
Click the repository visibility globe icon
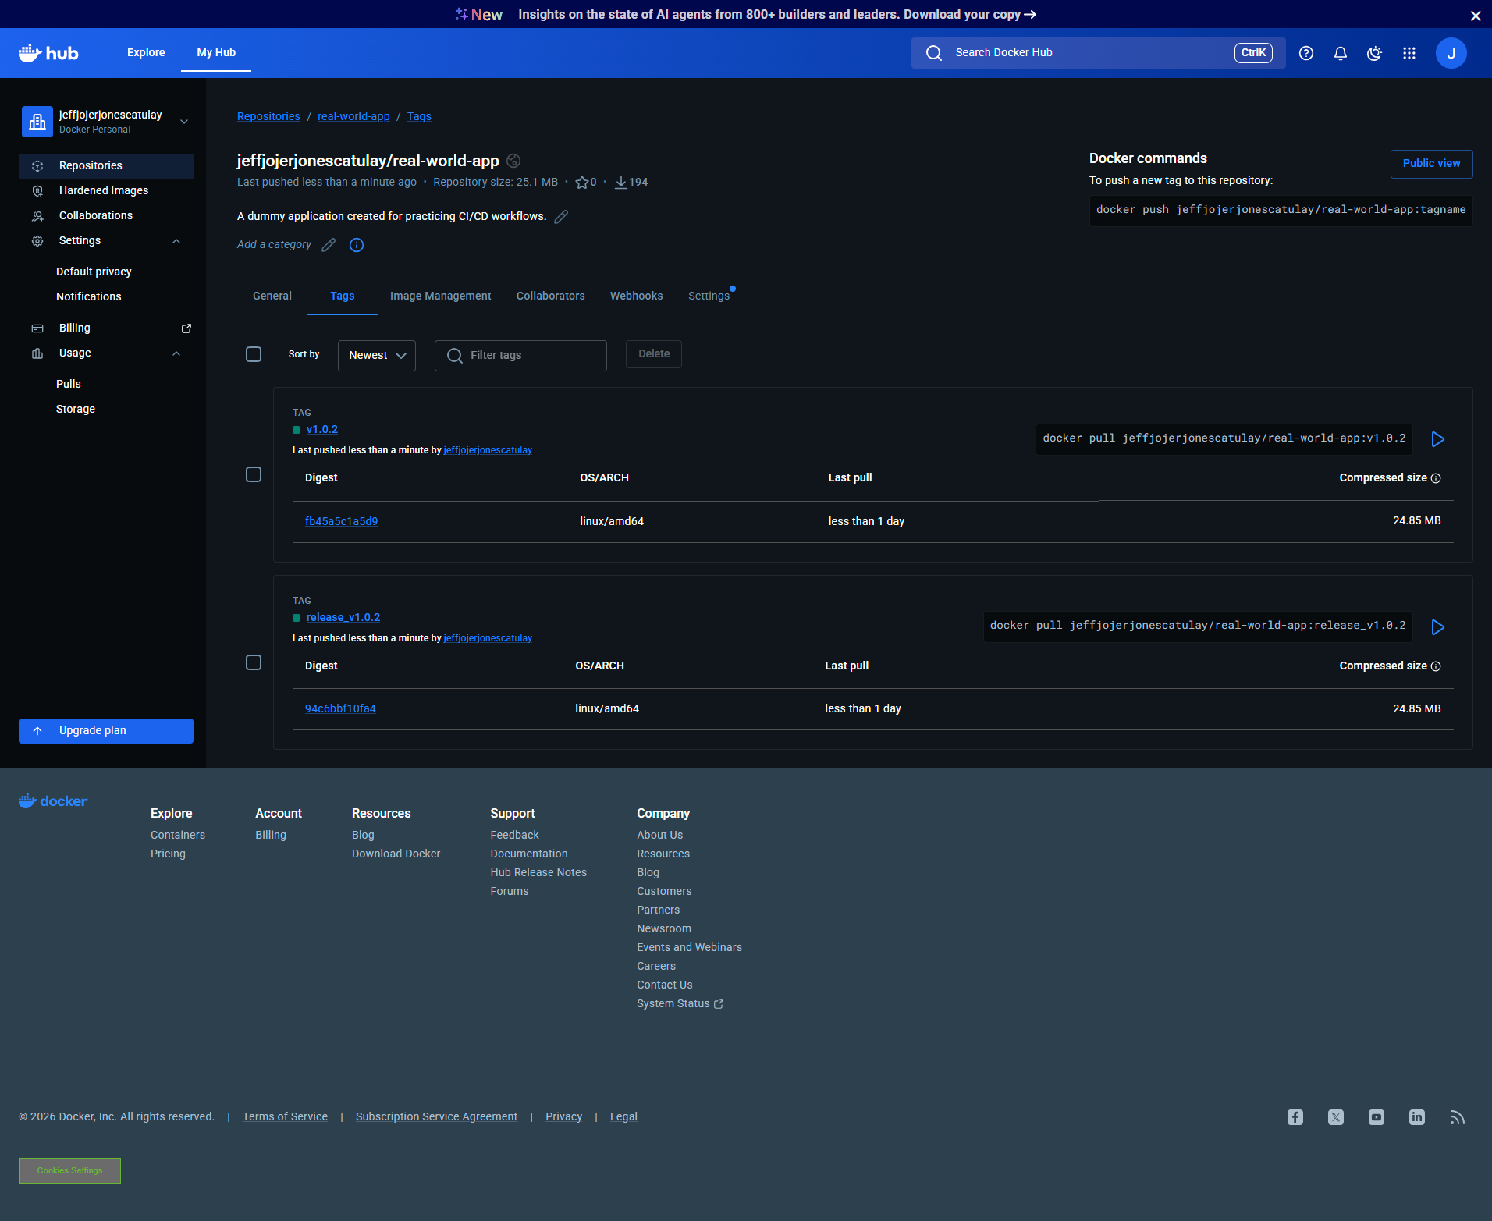(513, 161)
